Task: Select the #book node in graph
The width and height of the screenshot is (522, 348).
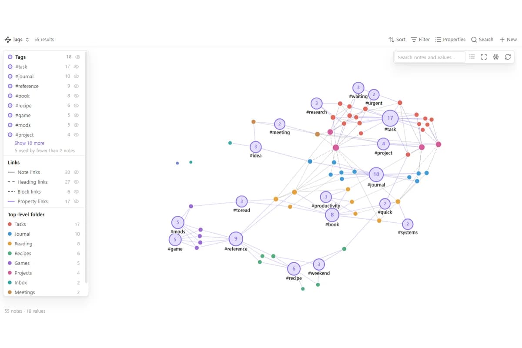Action: point(332,214)
